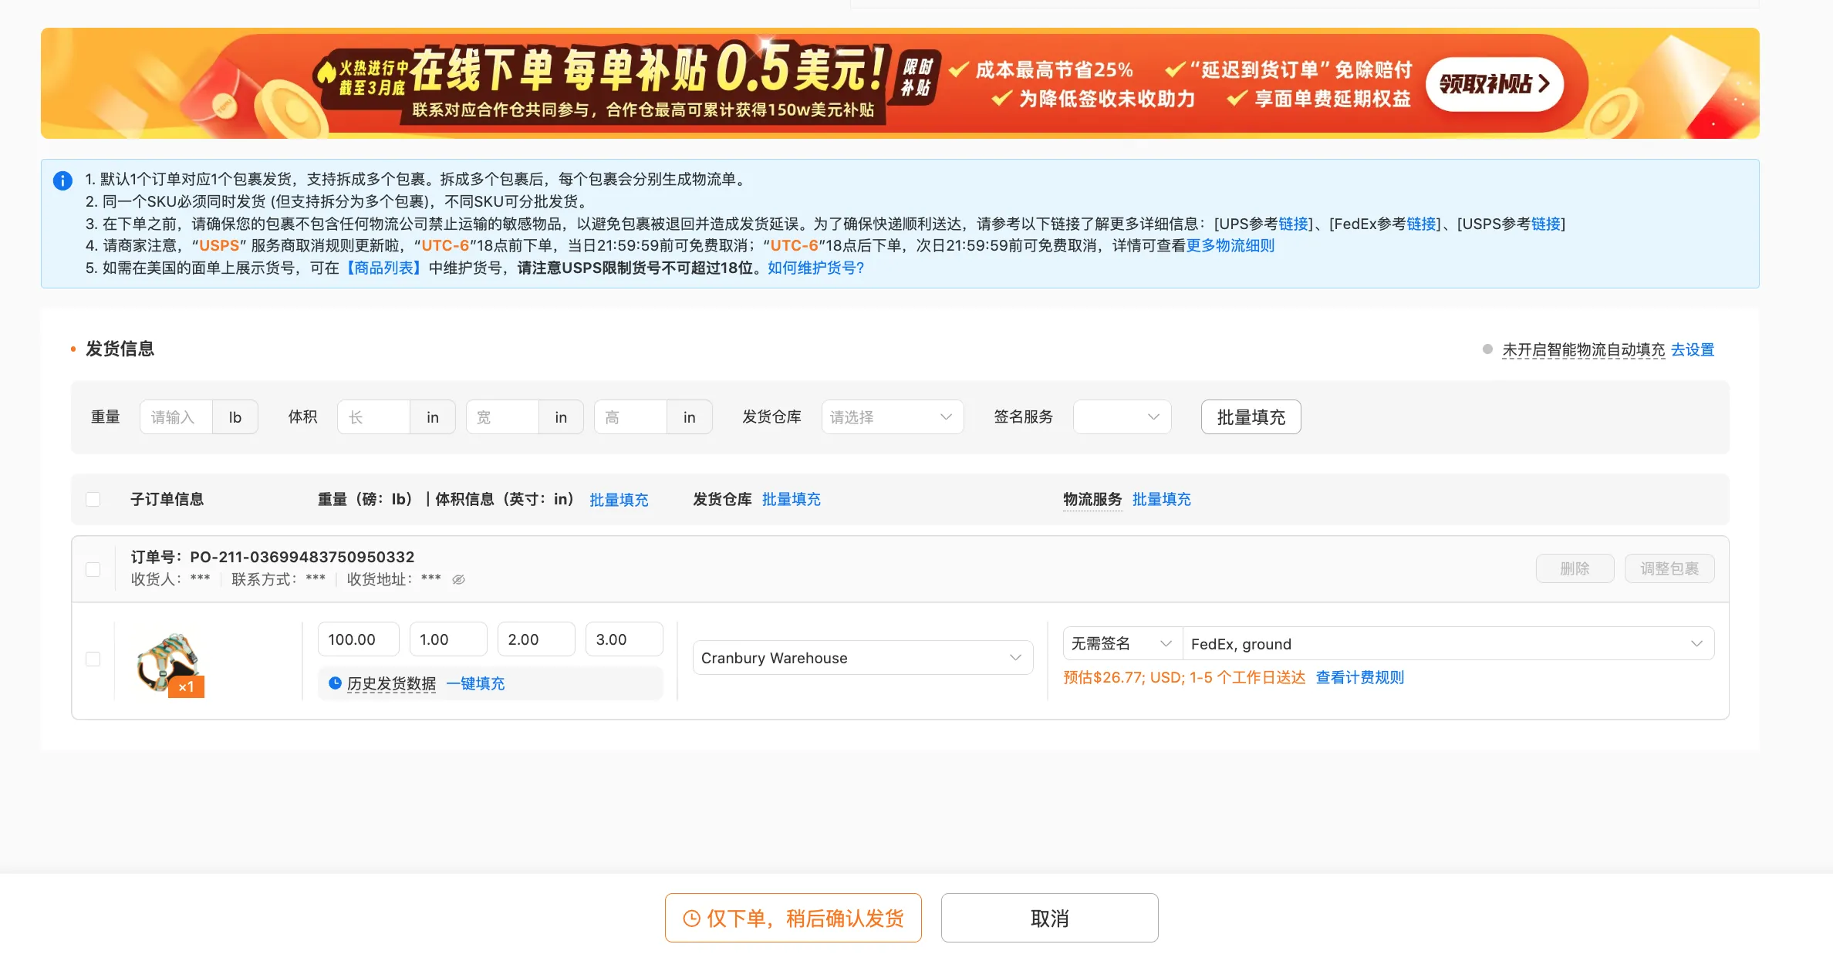The height and width of the screenshot is (961, 1833).
Task: Open the 查看计费规则 link
Action: [1359, 677]
